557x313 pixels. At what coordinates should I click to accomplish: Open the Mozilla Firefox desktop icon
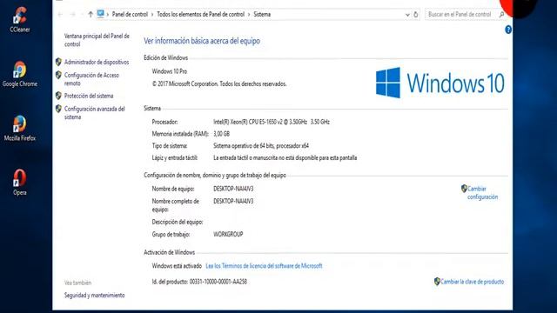coord(20,128)
